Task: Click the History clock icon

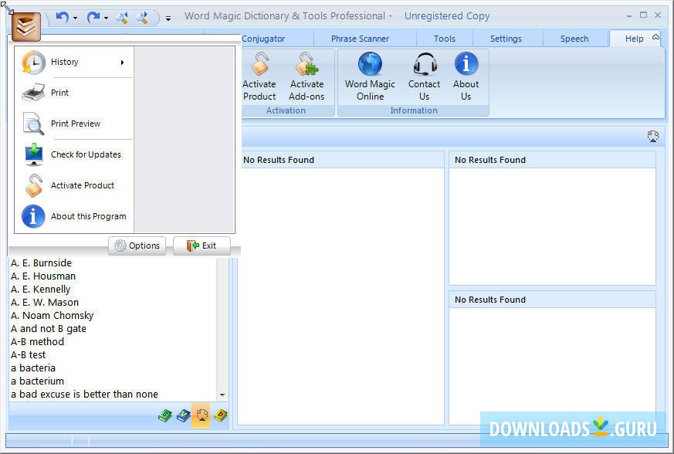Action: (x=33, y=63)
